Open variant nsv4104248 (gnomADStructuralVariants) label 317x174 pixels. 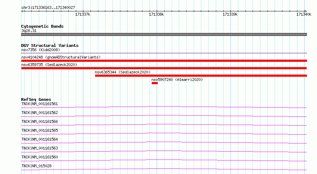(61, 57)
